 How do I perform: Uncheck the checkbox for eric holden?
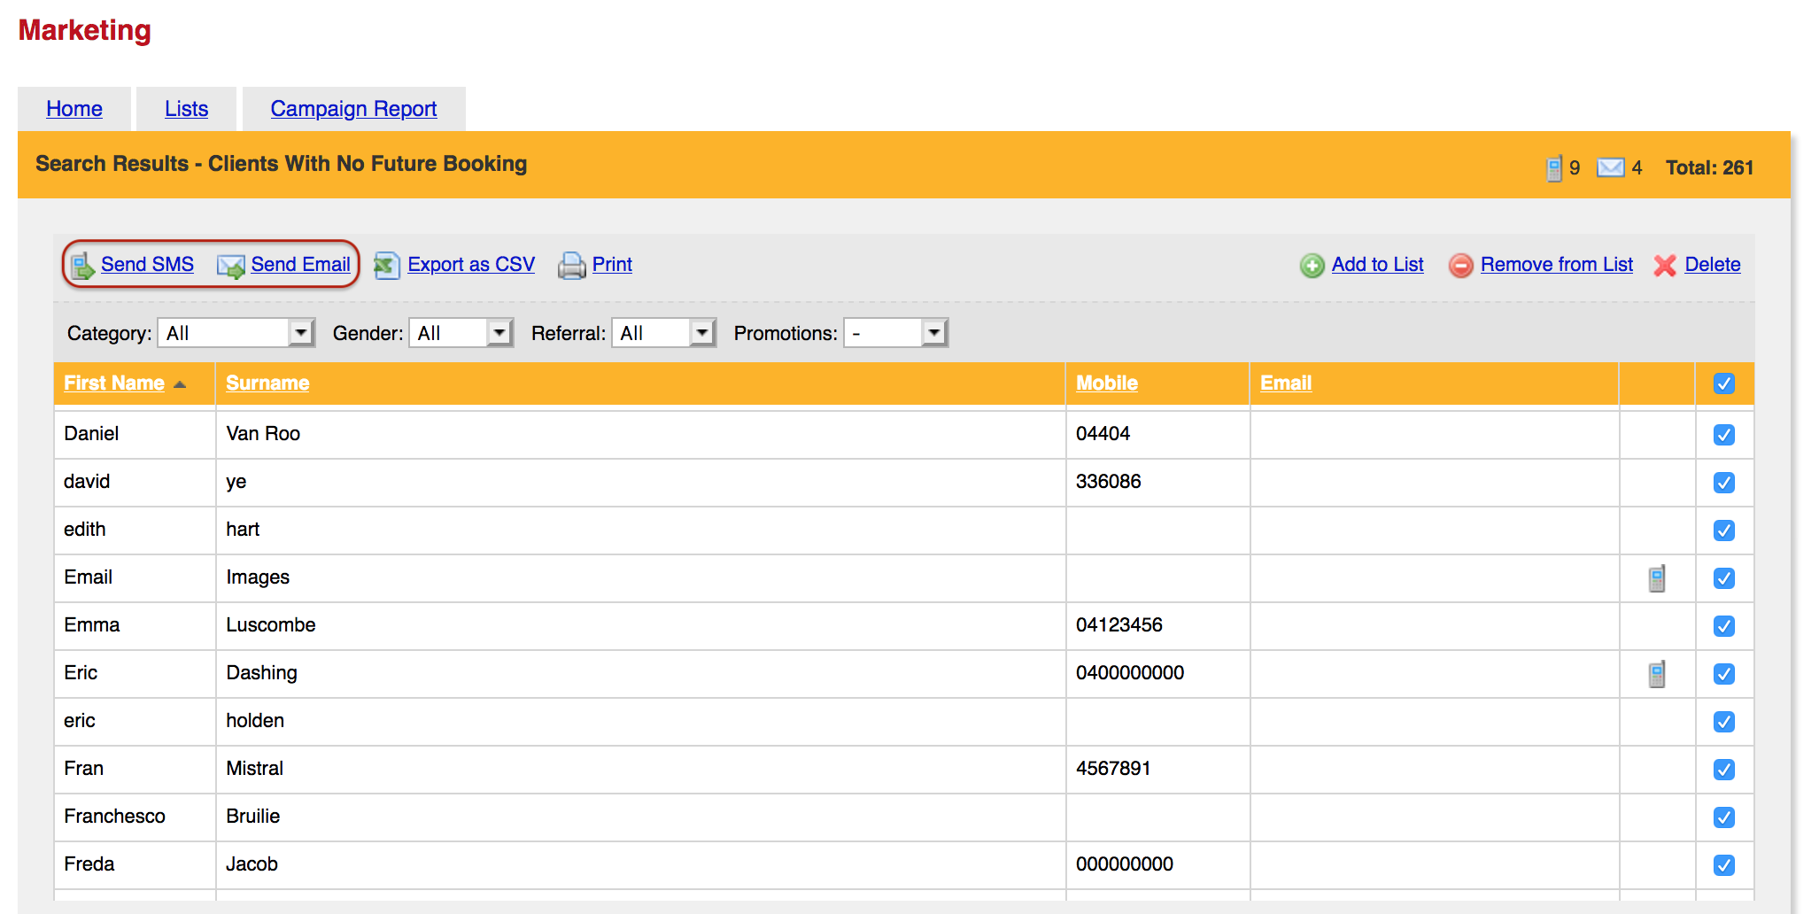click(1724, 722)
